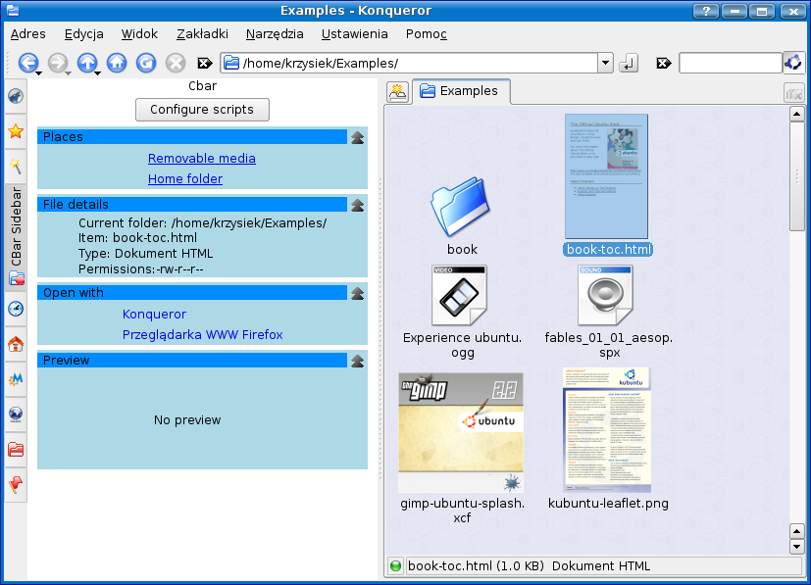This screenshot has height=585, width=811.
Task: Open the History clock sidebar tab
Action: click(x=16, y=309)
